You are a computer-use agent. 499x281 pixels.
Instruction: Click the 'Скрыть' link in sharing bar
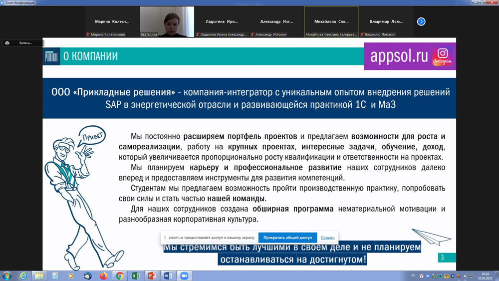327,238
